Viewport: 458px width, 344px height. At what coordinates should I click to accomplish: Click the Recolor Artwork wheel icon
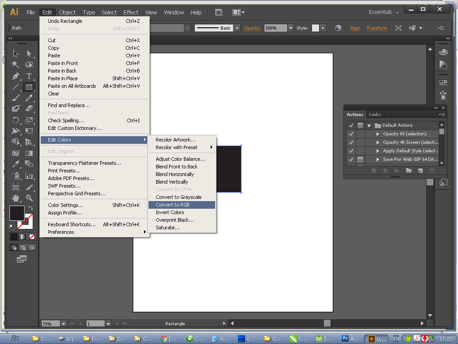pyautogui.click(x=338, y=28)
